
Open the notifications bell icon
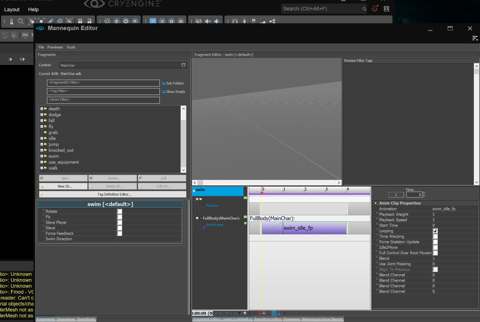(375, 9)
